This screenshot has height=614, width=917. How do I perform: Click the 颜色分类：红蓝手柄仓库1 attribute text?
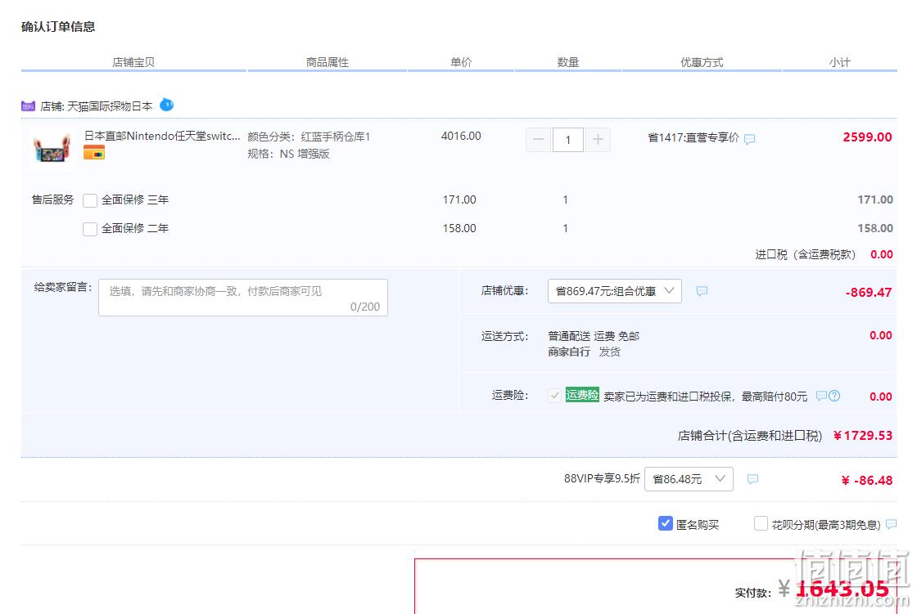coord(309,137)
